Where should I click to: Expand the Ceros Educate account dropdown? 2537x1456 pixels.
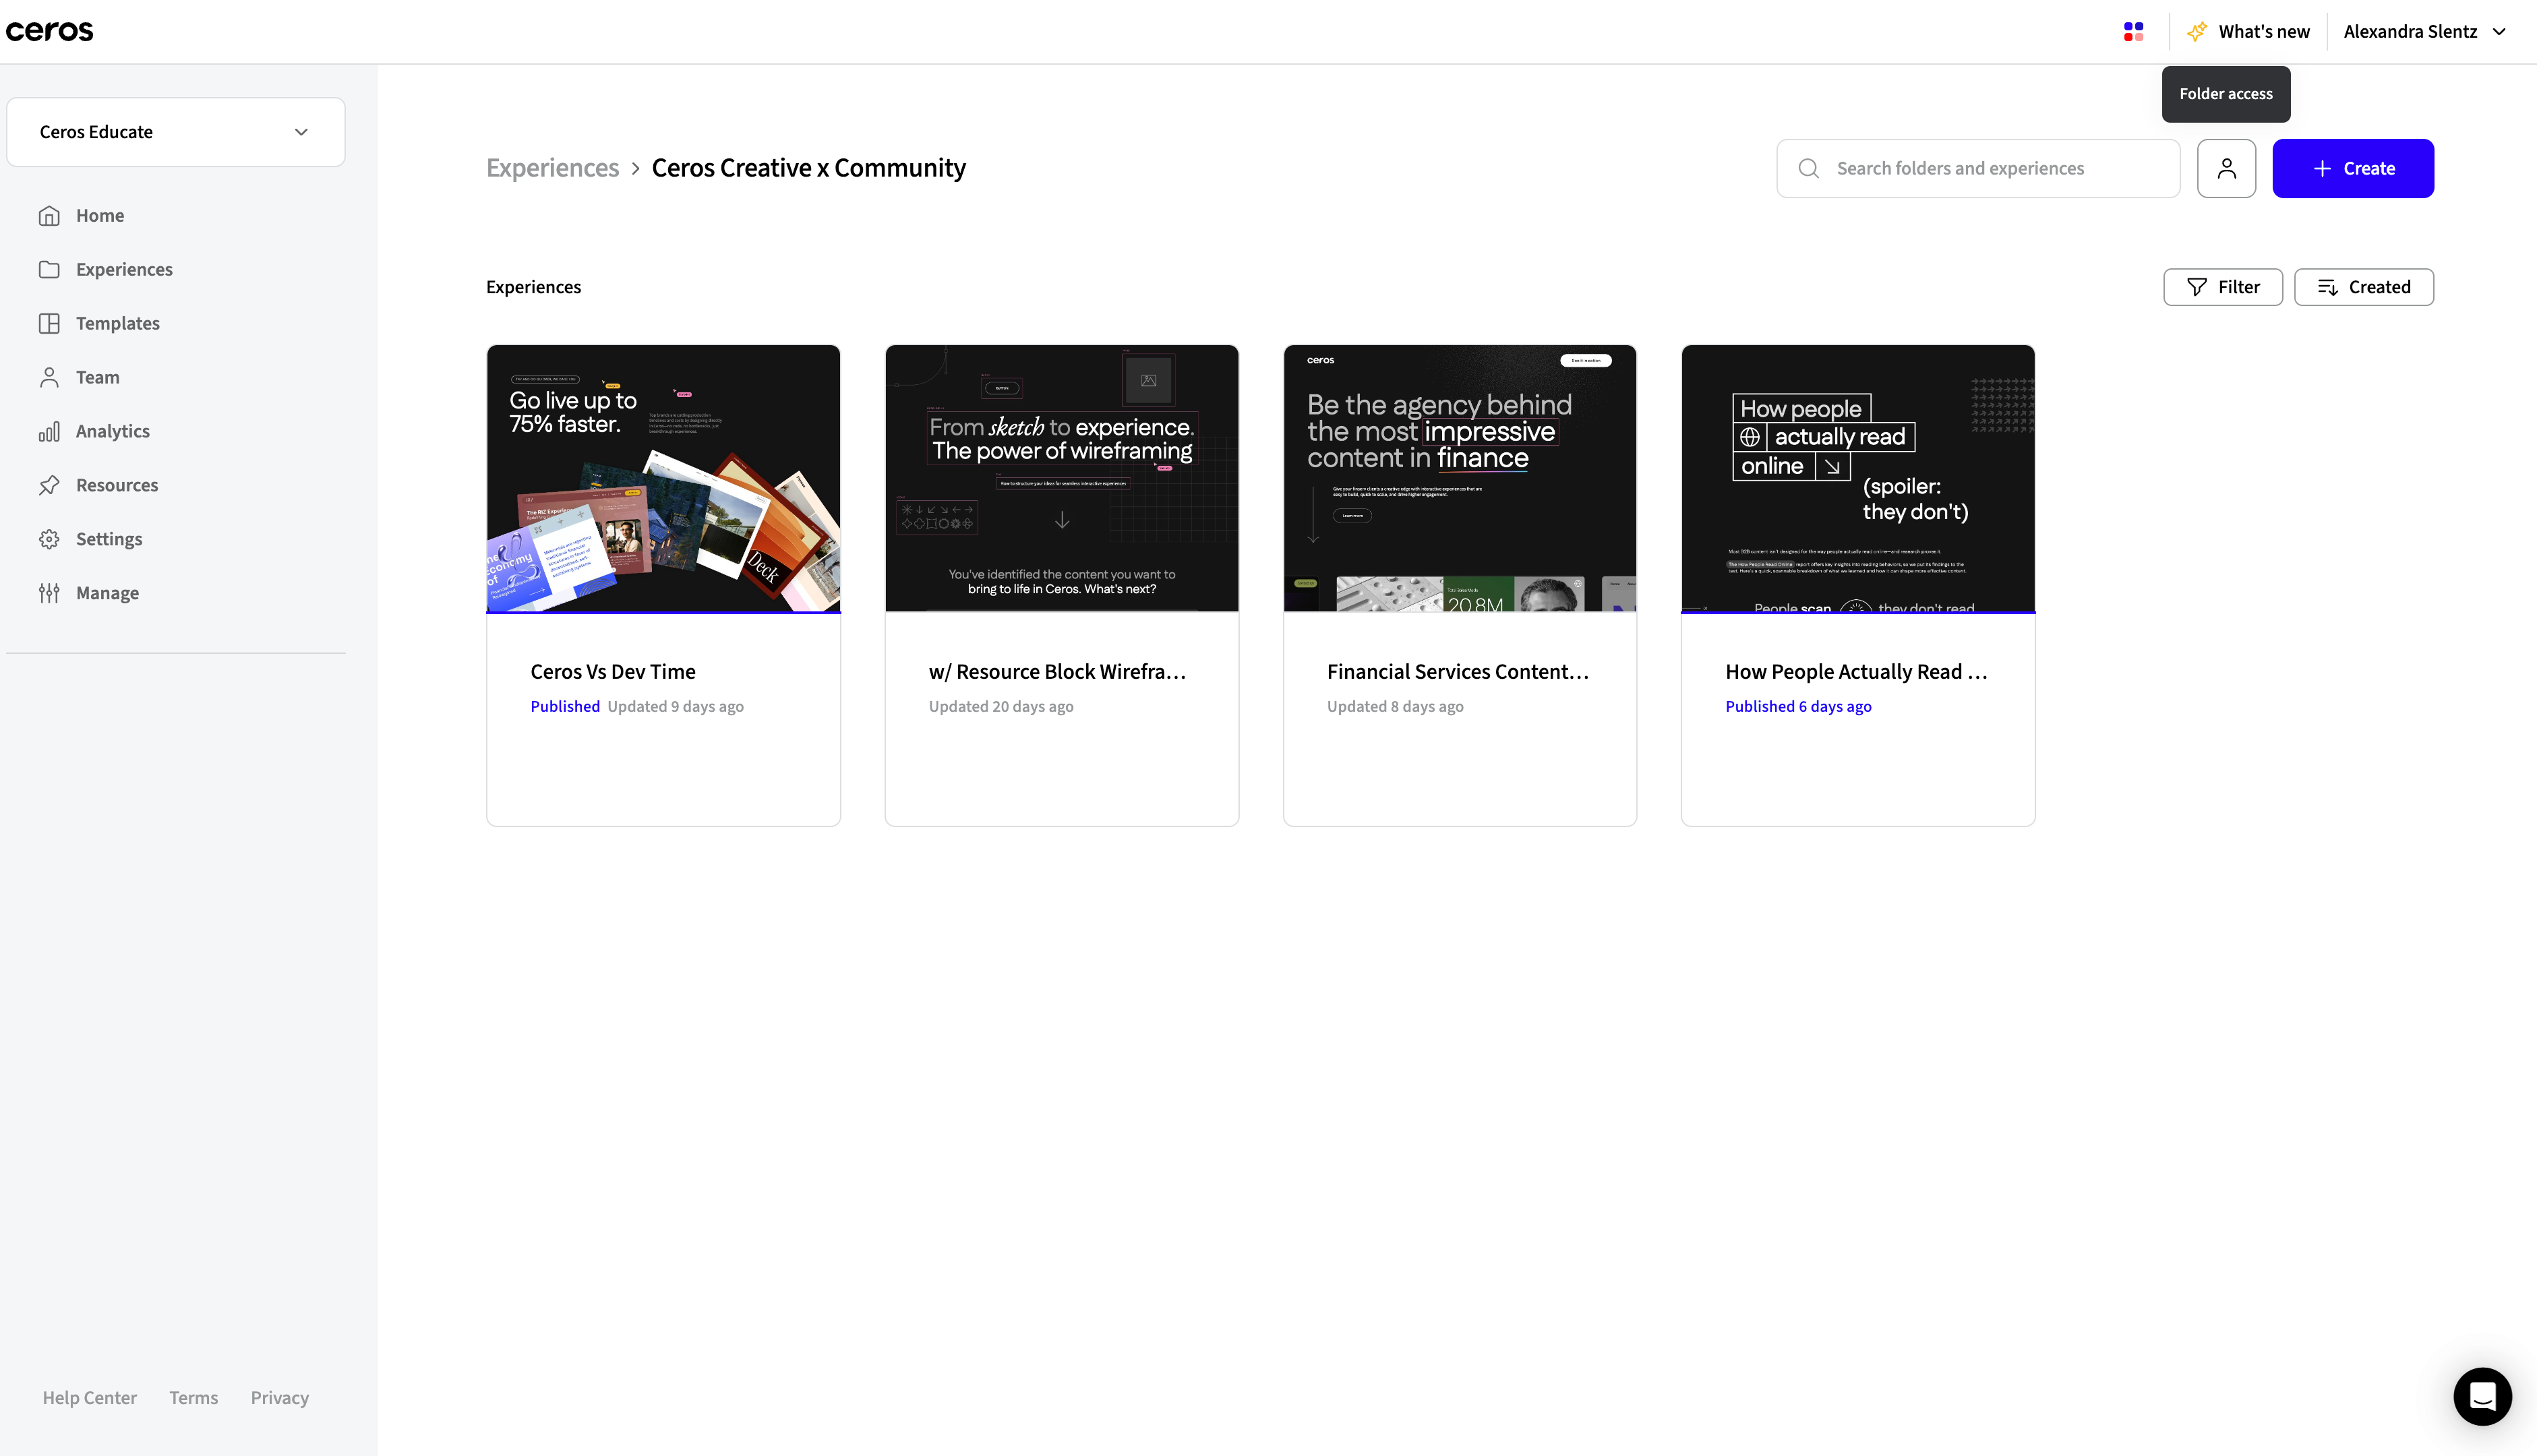176,132
